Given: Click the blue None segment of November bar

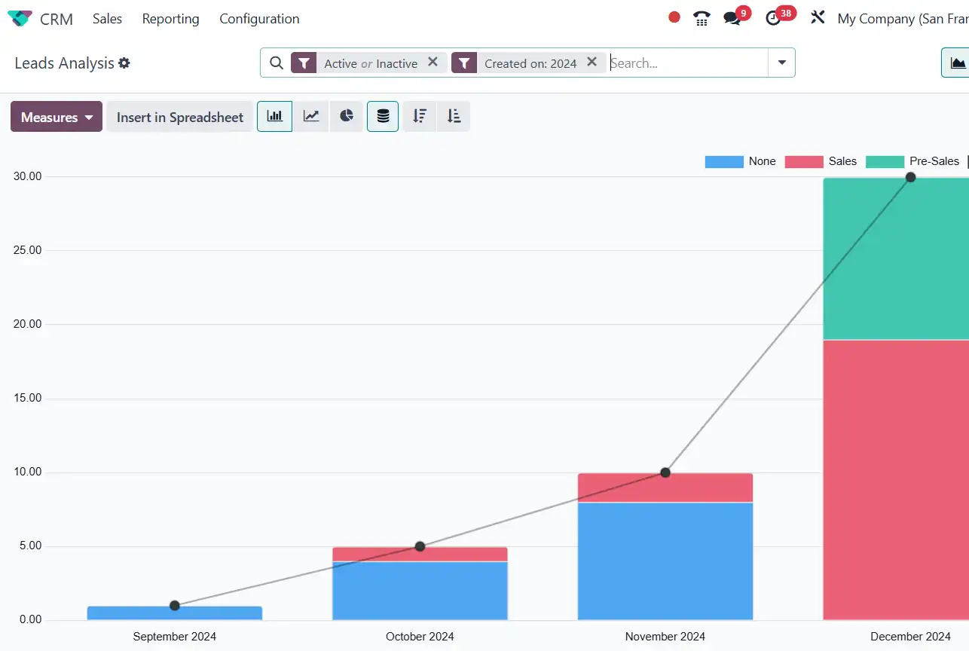Looking at the screenshot, I should pyautogui.click(x=665, y=561).
